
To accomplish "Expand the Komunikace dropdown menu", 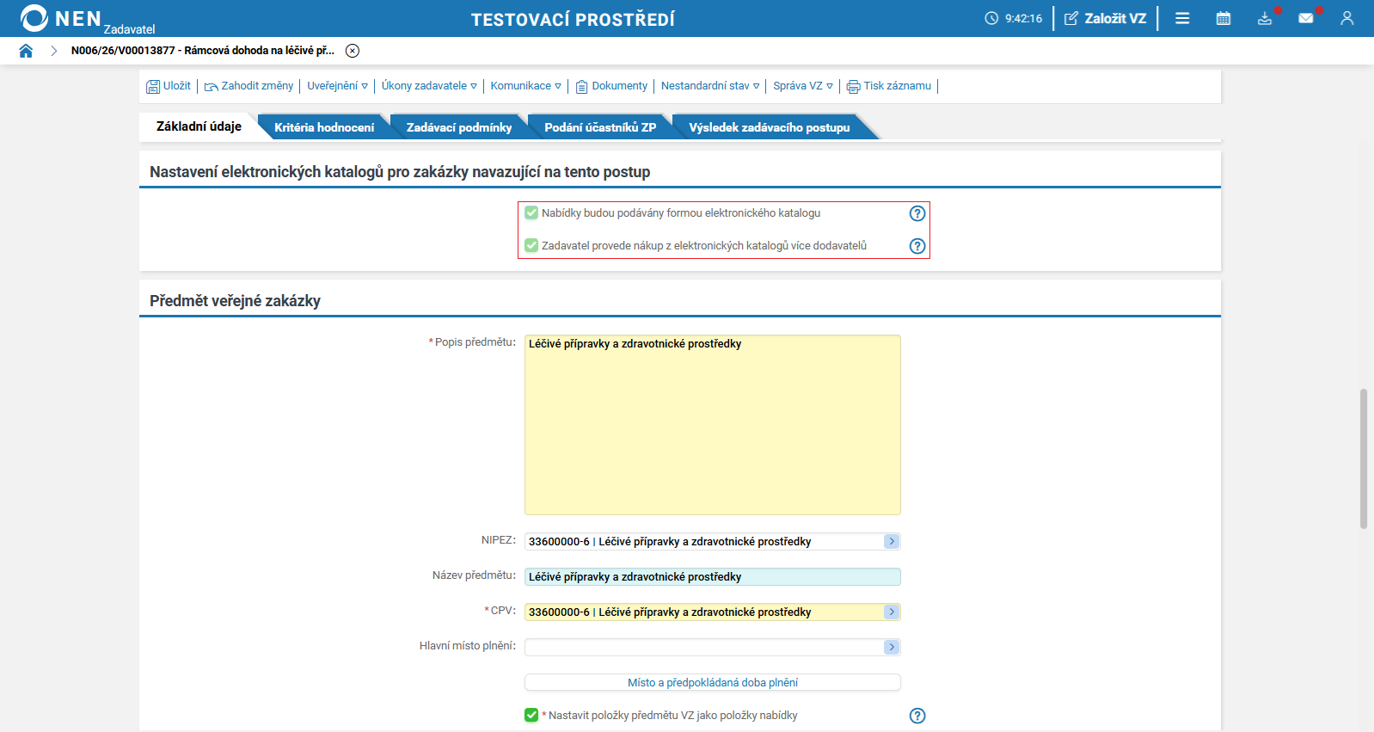I will click(525, 86).
